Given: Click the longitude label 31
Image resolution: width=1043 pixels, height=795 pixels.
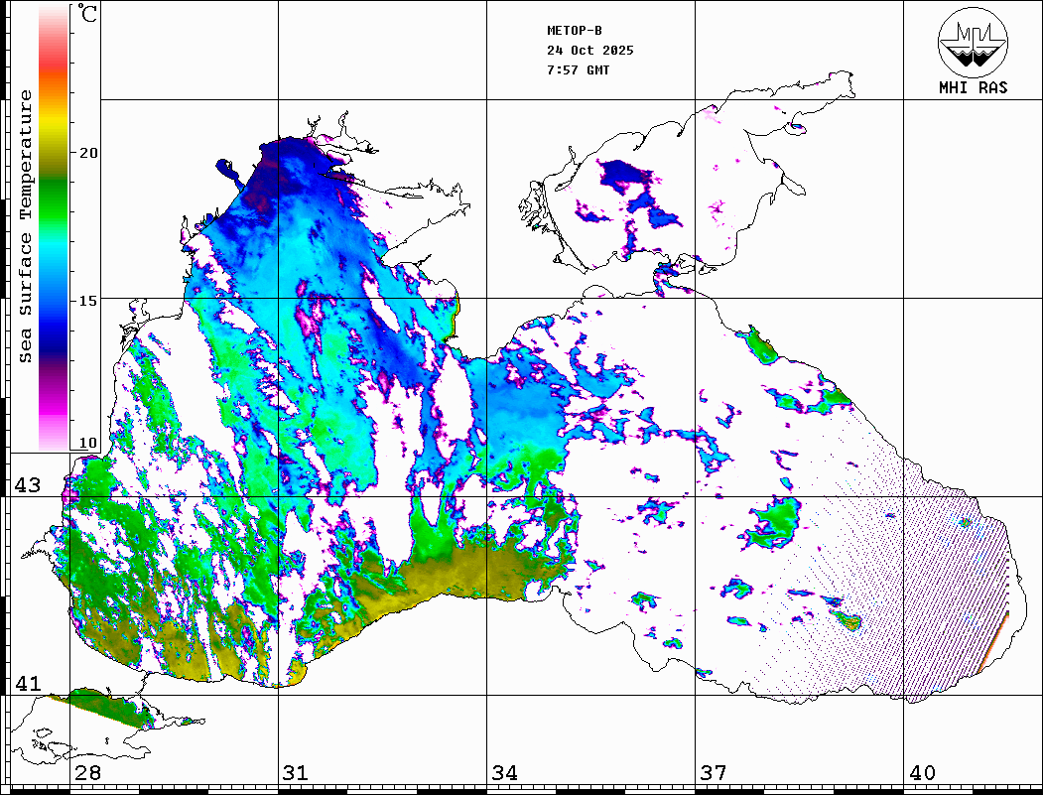Looking at the screenshot, I should coord(295,773).
